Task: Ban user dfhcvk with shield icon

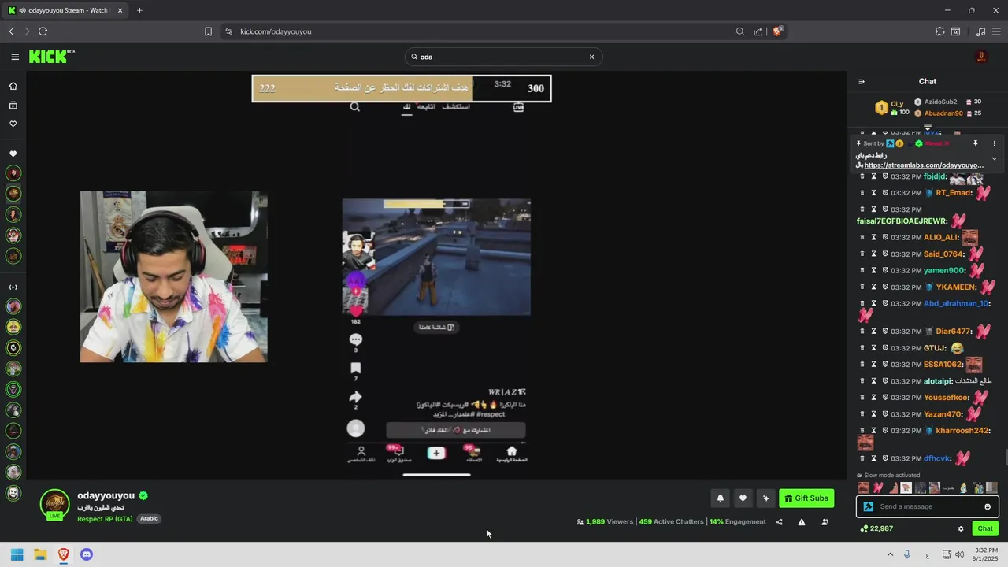Action: (885, 458)
